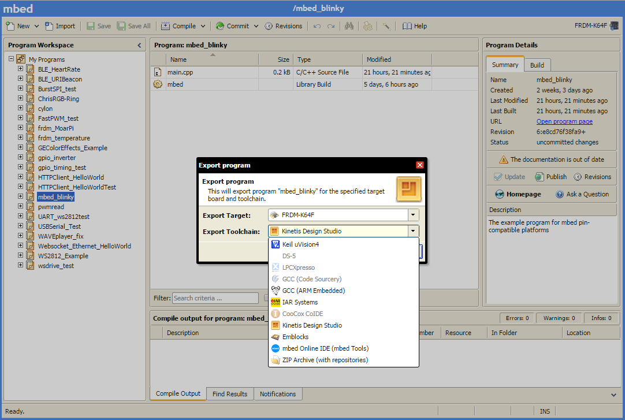The image size is (625, 420).
Task: Select Keil uVision4 from toolchain list
Action: point(300,244)
